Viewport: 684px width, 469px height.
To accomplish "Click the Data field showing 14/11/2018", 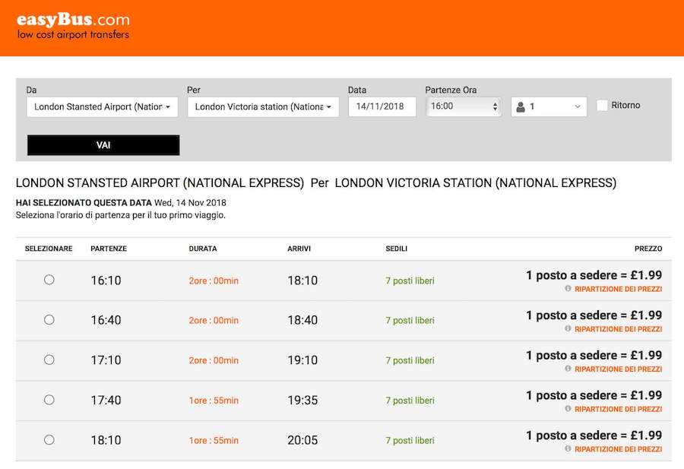I will (x=382, y=107).
